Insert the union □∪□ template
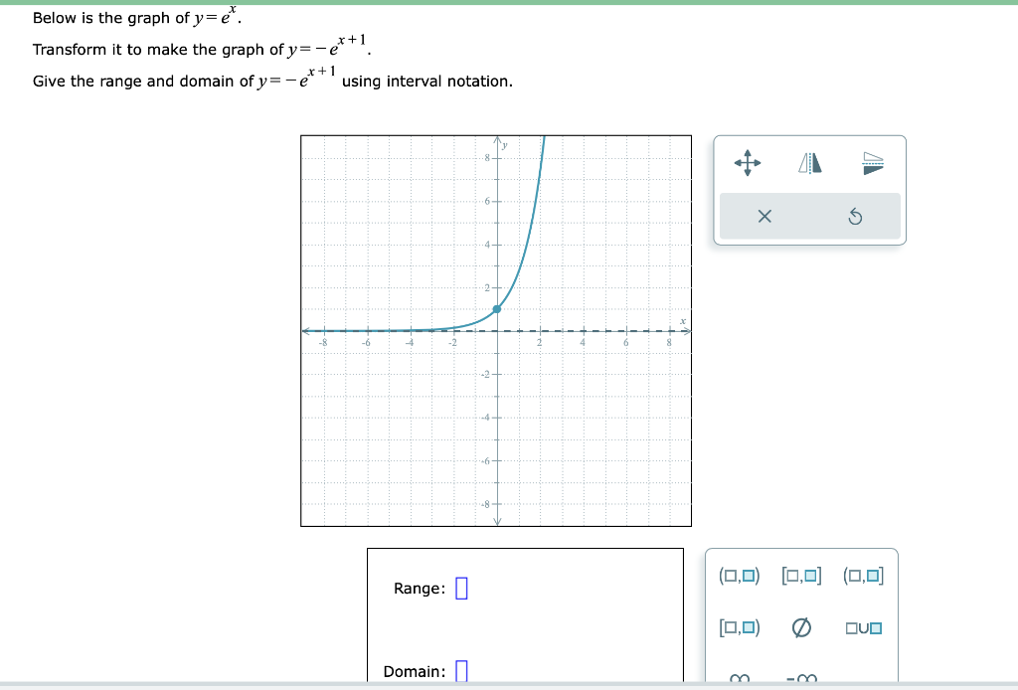1018x690 pixels. [x=864, y=627]
